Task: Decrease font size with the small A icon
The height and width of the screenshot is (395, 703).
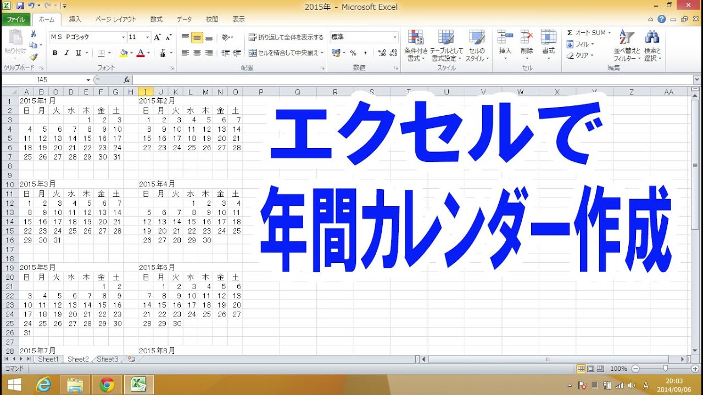Action: [168, 37]
